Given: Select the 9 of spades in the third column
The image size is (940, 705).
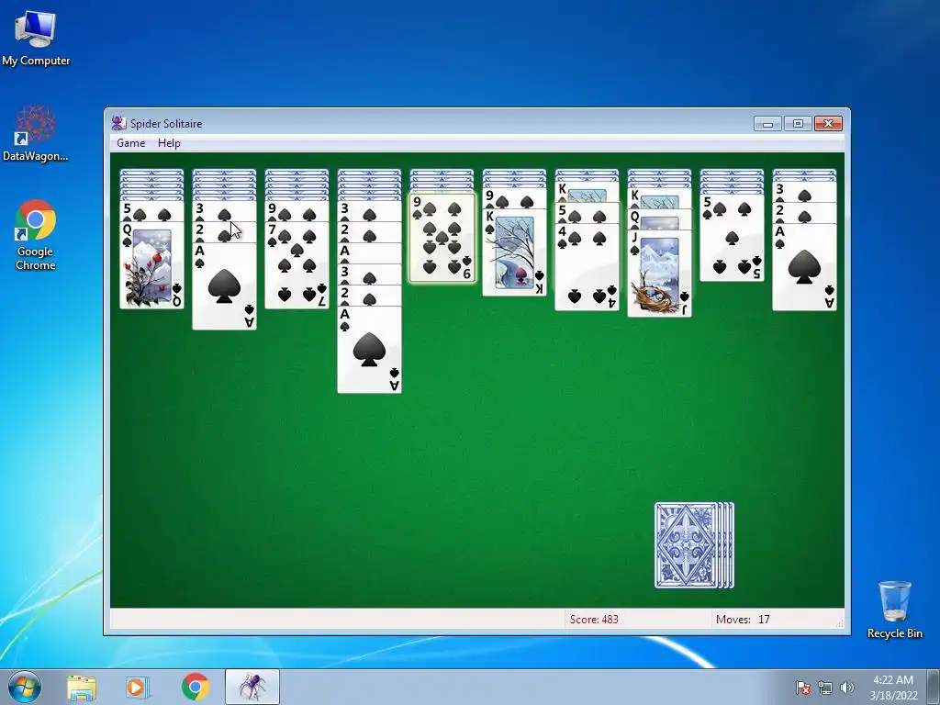Looking at the screenshot, I should pos(297,212).
